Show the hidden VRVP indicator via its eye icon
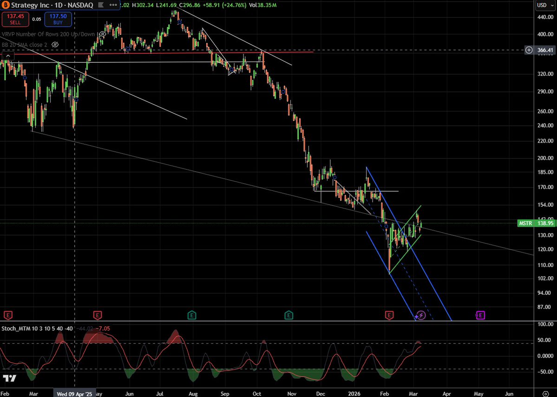This screenshot has height=397, width=557. pos(102,34)
